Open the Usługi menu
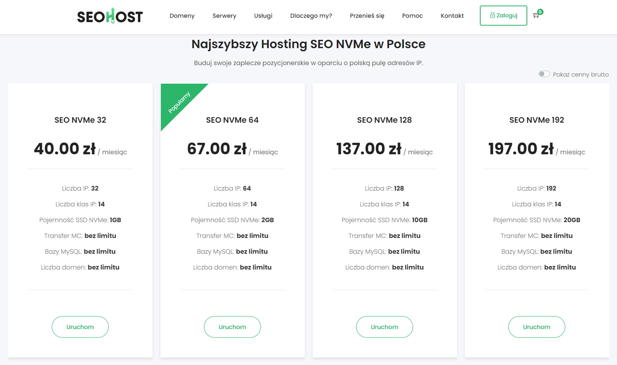617x365 pixels. [x=263, y=16]
